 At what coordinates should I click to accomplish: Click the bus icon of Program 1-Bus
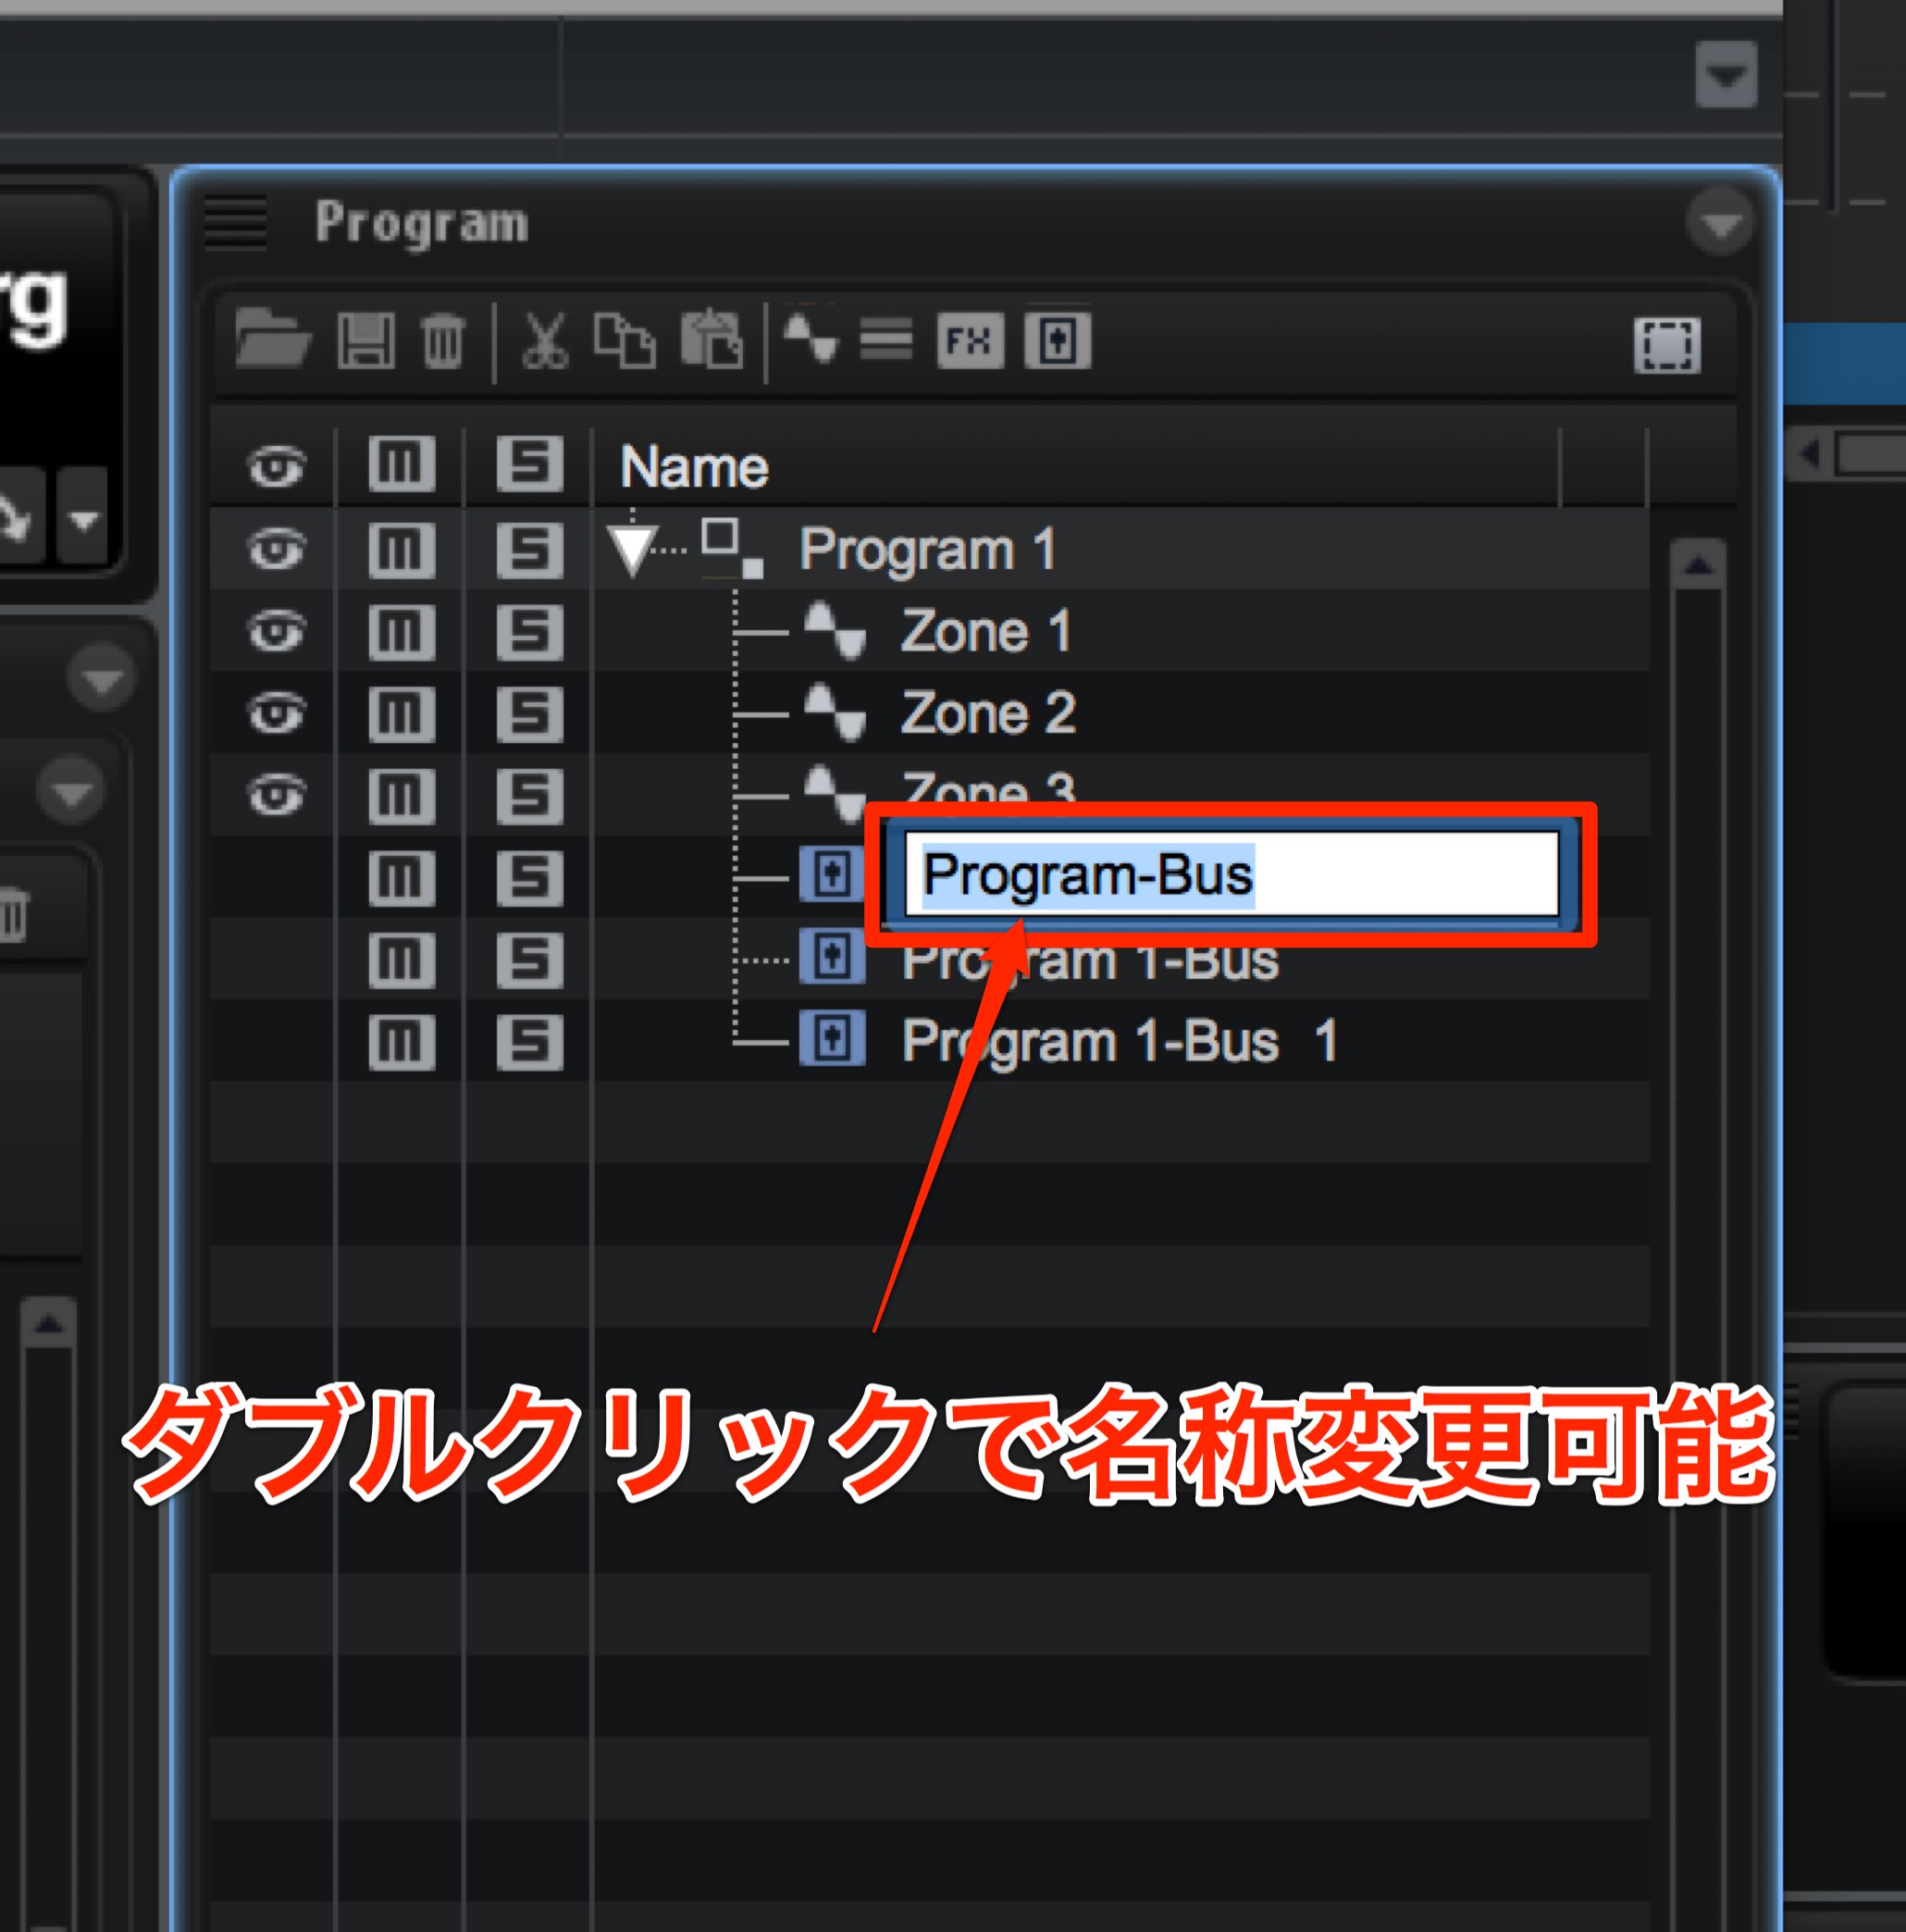832,957
